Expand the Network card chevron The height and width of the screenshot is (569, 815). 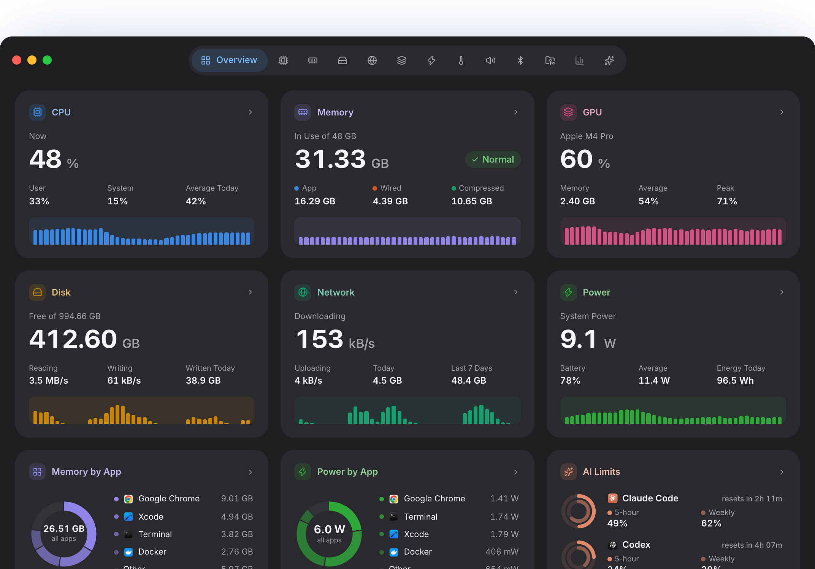(x=515, y=292)
